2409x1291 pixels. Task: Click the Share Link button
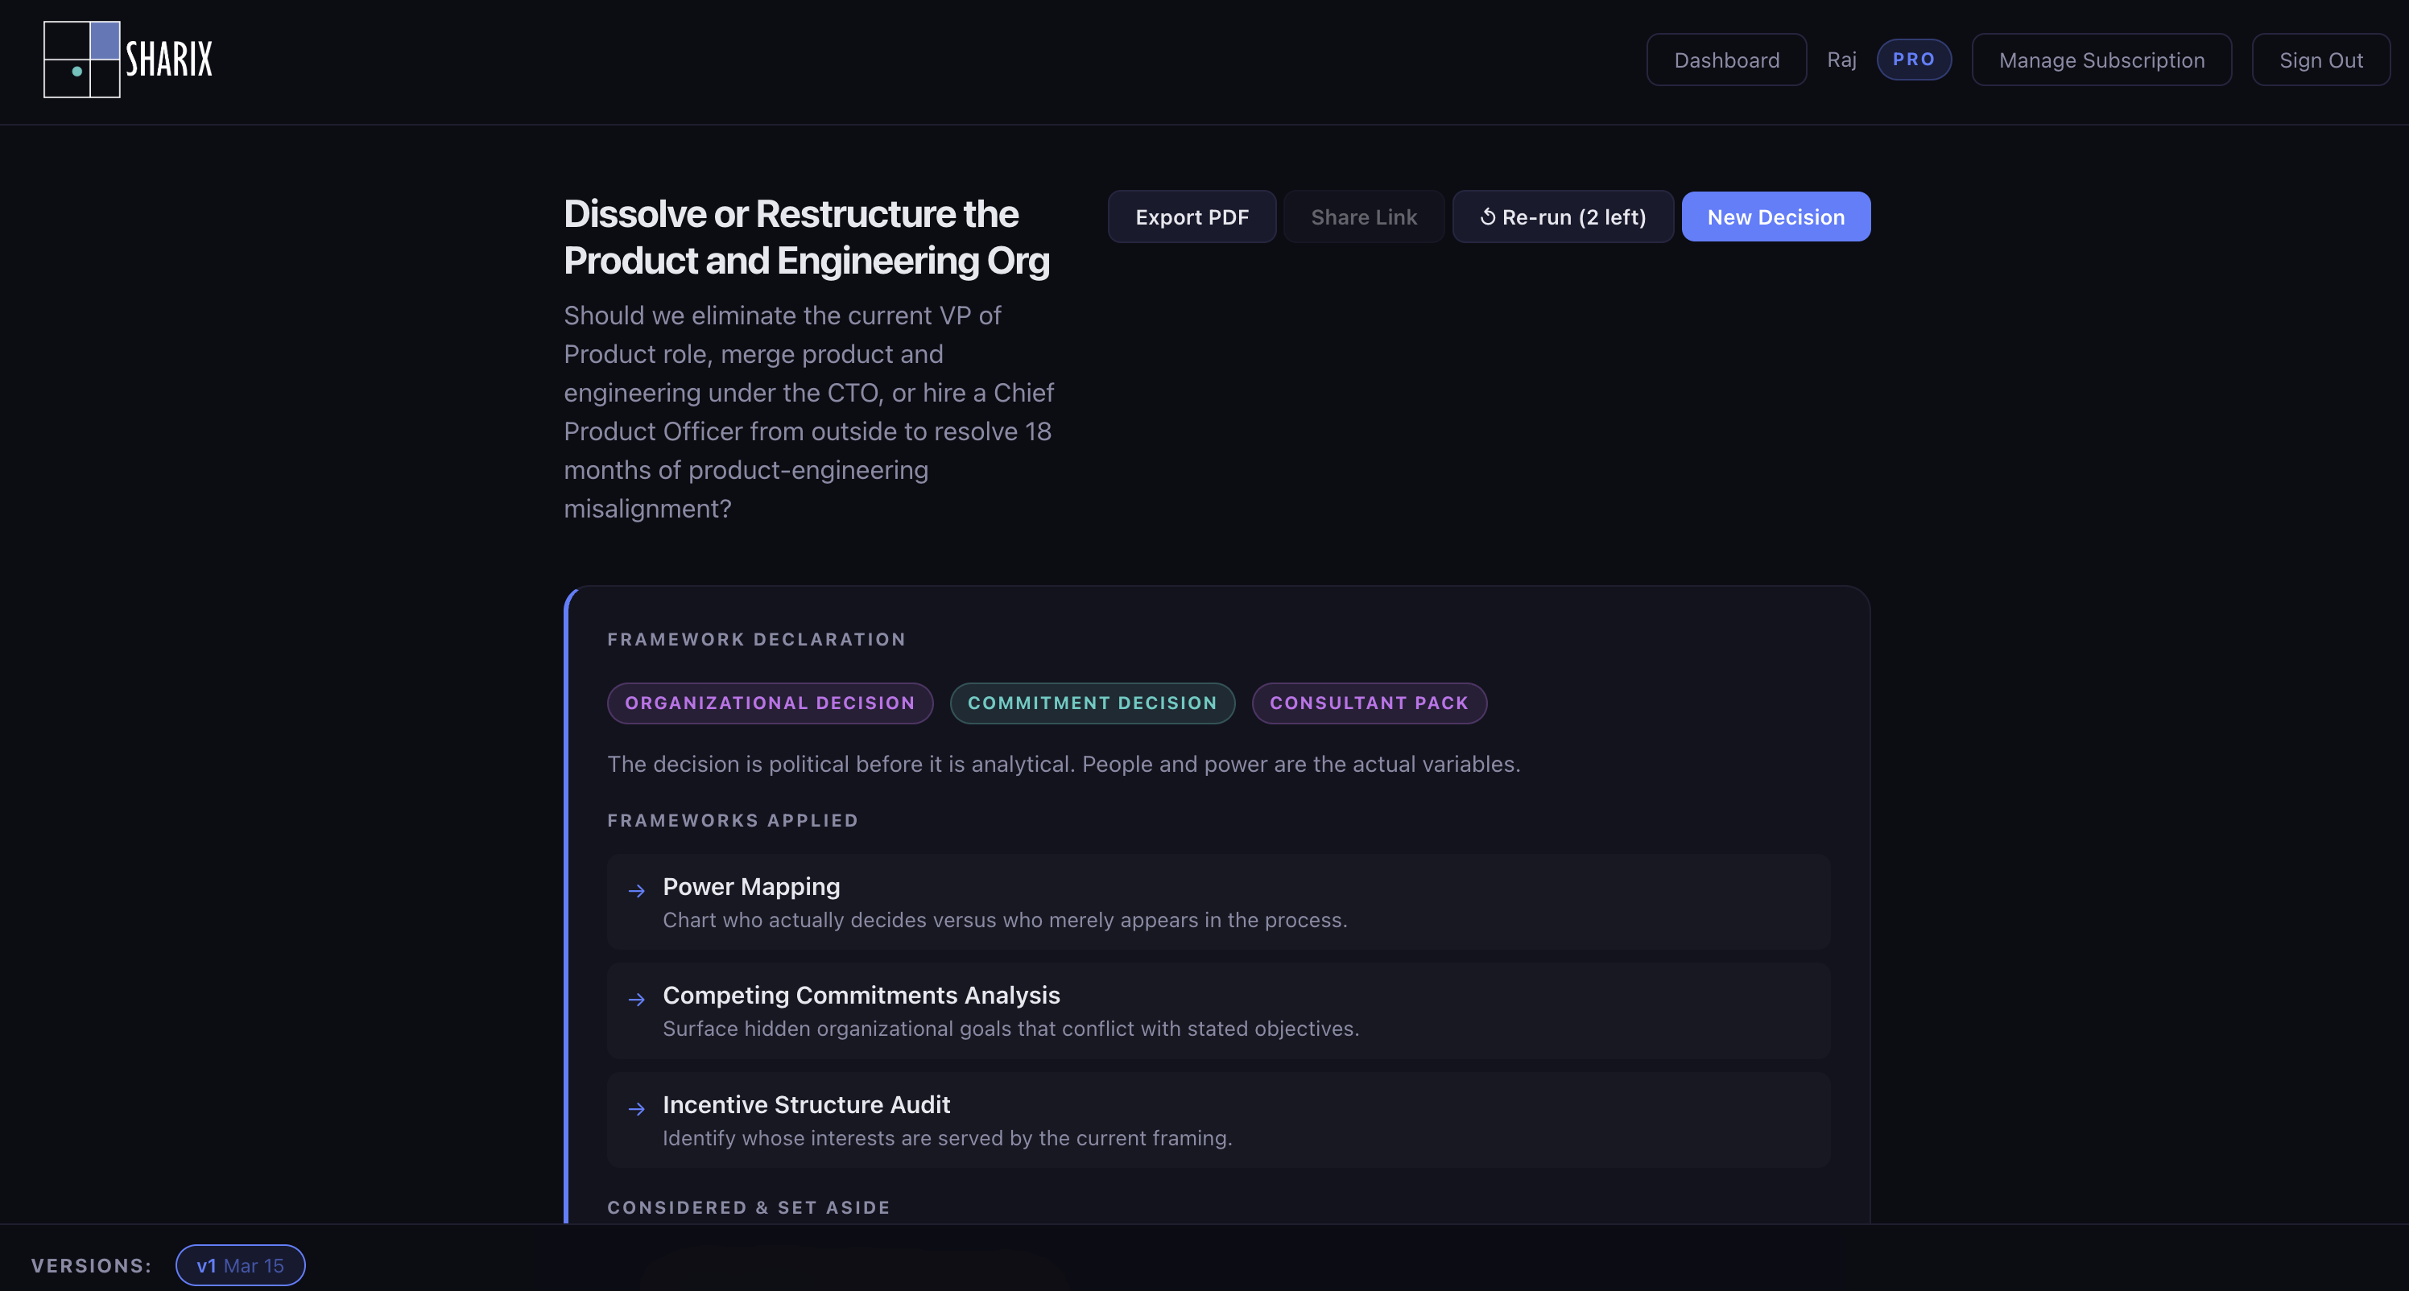1362,217
